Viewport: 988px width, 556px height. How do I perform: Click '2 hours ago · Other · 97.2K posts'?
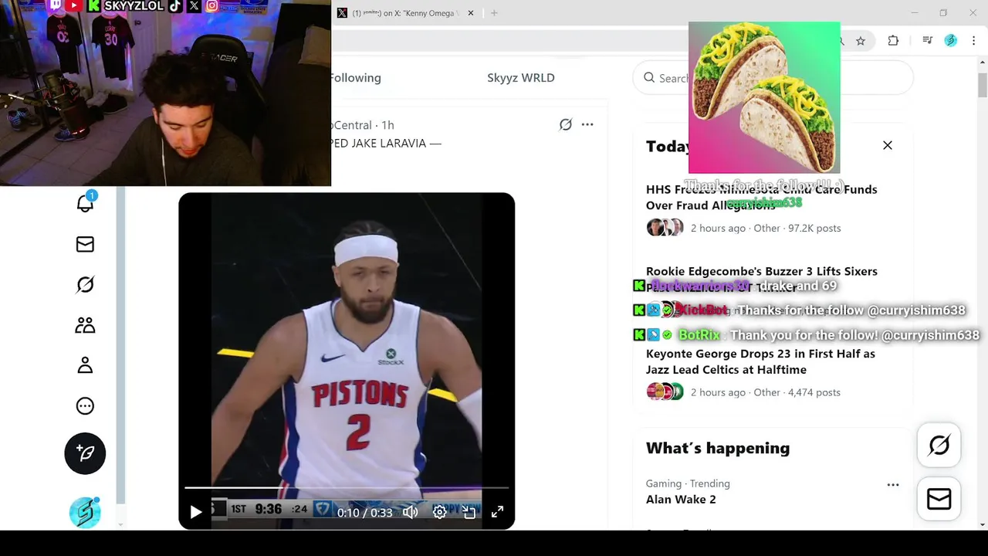coord(766,228)
